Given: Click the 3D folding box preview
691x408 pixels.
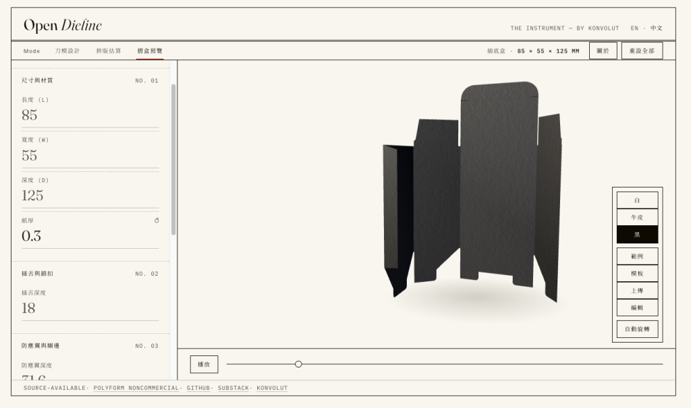Looking at the screenshot, I should pos(472,192).
